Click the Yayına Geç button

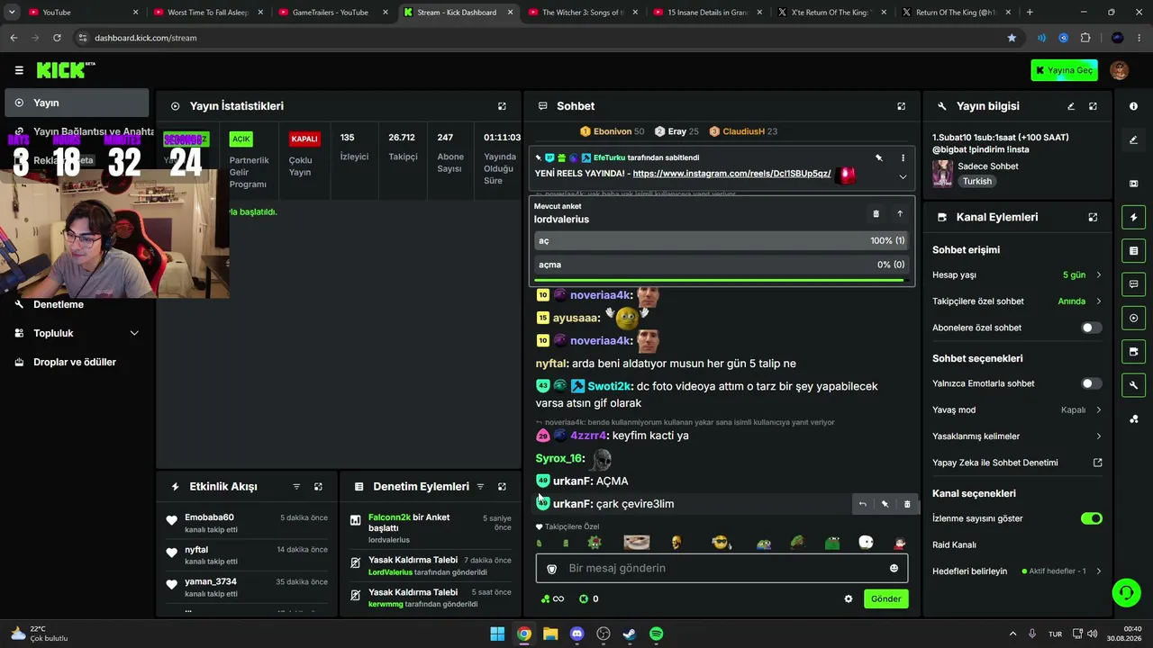click(1065, 70)
